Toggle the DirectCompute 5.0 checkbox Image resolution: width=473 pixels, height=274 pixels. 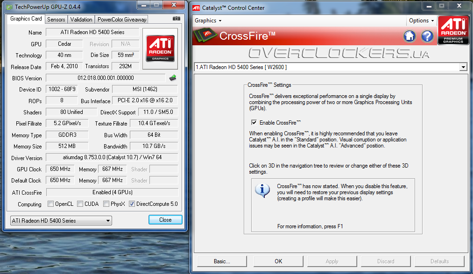tap(132, 204)
